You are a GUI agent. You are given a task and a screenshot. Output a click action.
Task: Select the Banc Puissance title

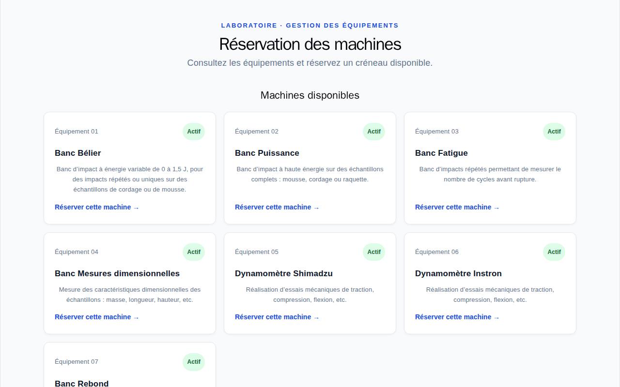267,153
